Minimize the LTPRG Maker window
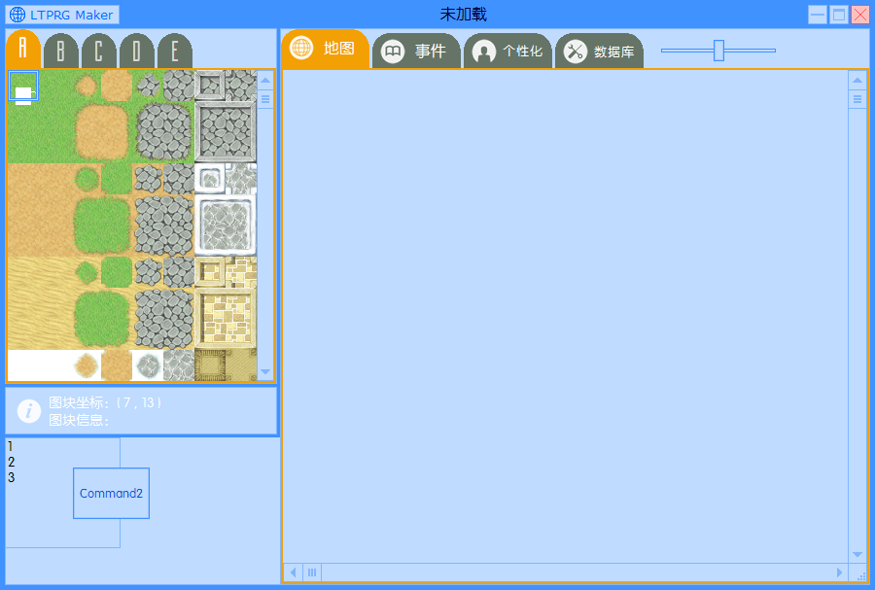875x590 pixels. pos(818,15)
